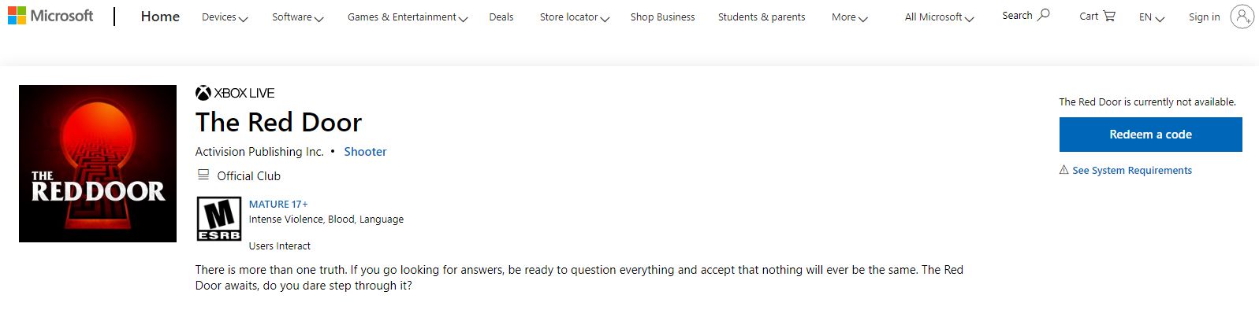Click the ESRB Mature rating badge
1259x310 pixels.
219,219
